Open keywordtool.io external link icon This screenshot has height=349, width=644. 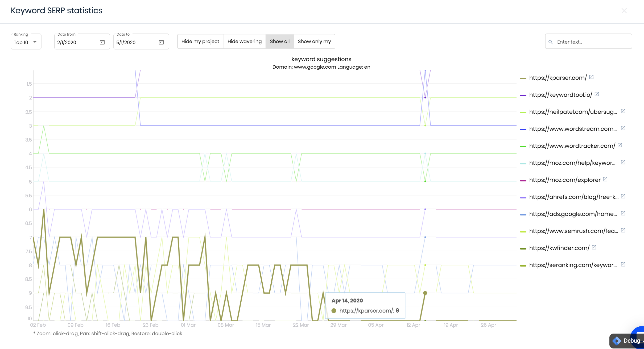tap(597, 94)
